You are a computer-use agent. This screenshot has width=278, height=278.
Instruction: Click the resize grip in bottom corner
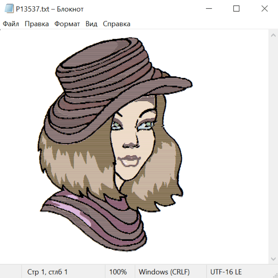[x=275, y=275]
